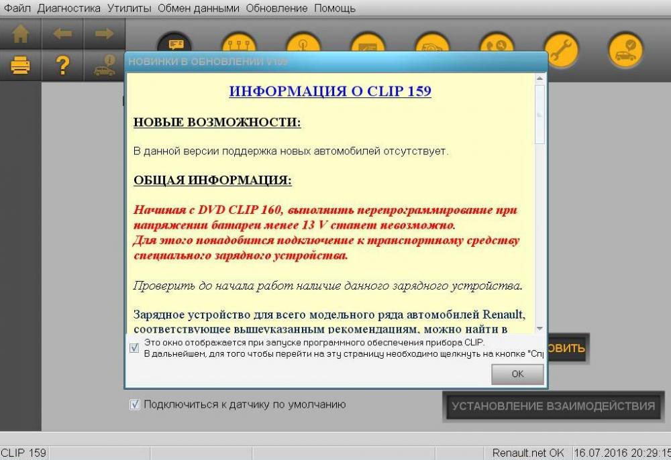Select the dark message circle icon

click(174, 43)
